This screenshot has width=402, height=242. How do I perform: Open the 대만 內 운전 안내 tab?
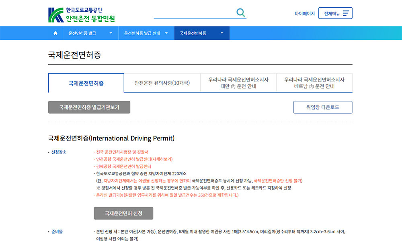pyautogui.click(x=238, y=83)
